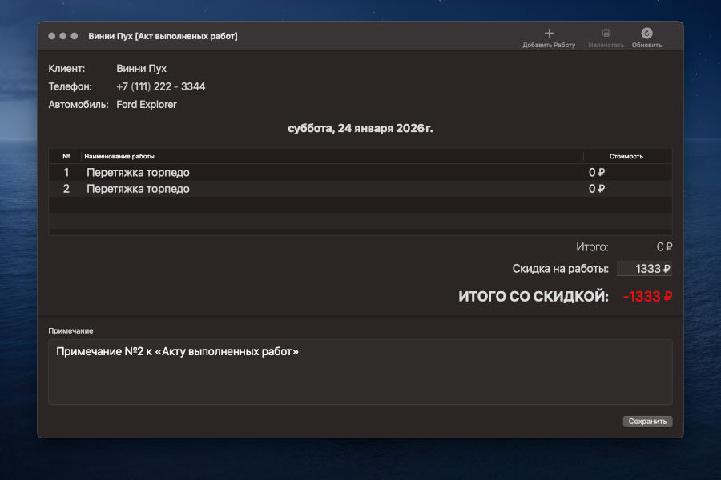
Task: Click the printer icon in the toolbar
Action: tap(606, 33)
